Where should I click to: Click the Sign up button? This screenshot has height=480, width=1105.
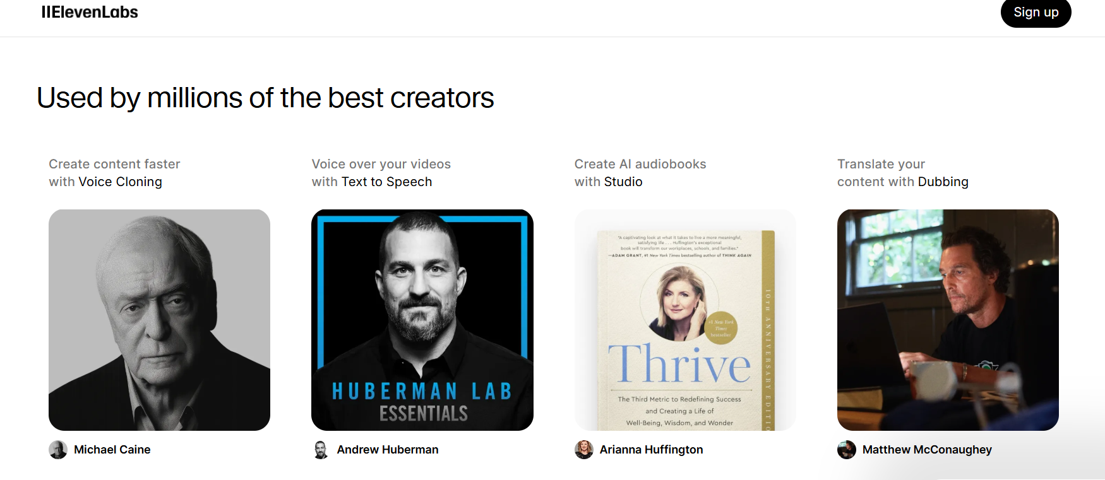[1036, 13]
